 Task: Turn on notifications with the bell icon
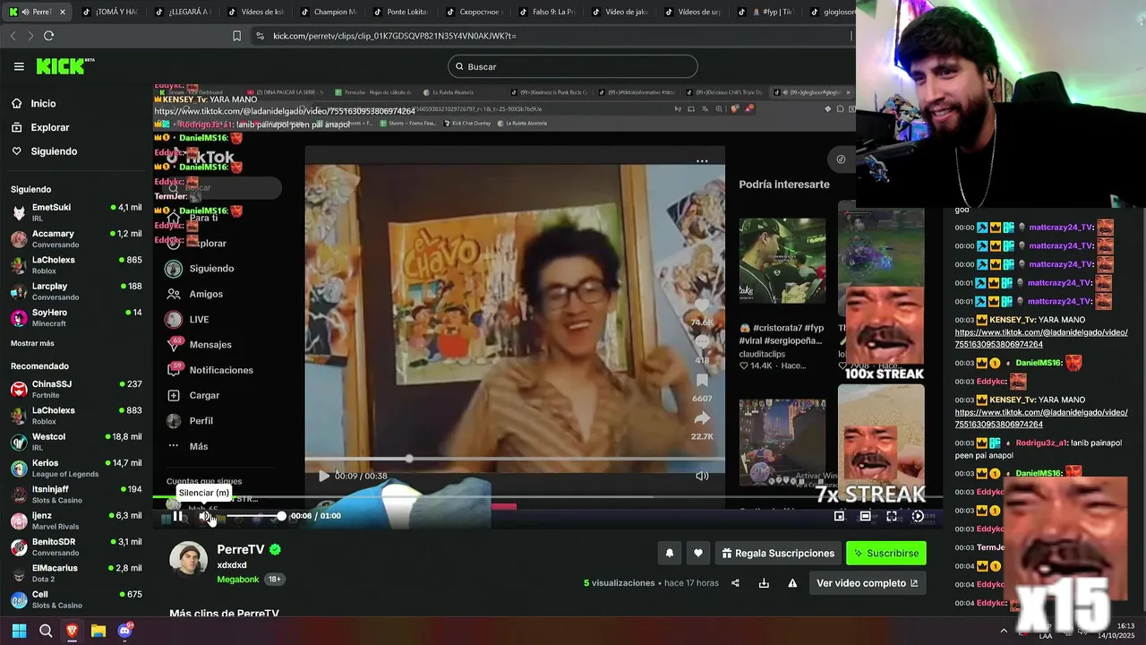[669, 554]
